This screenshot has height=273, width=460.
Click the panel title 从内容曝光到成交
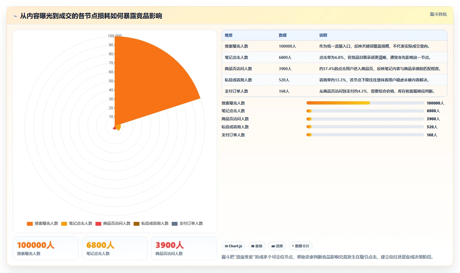coord(91,16)
